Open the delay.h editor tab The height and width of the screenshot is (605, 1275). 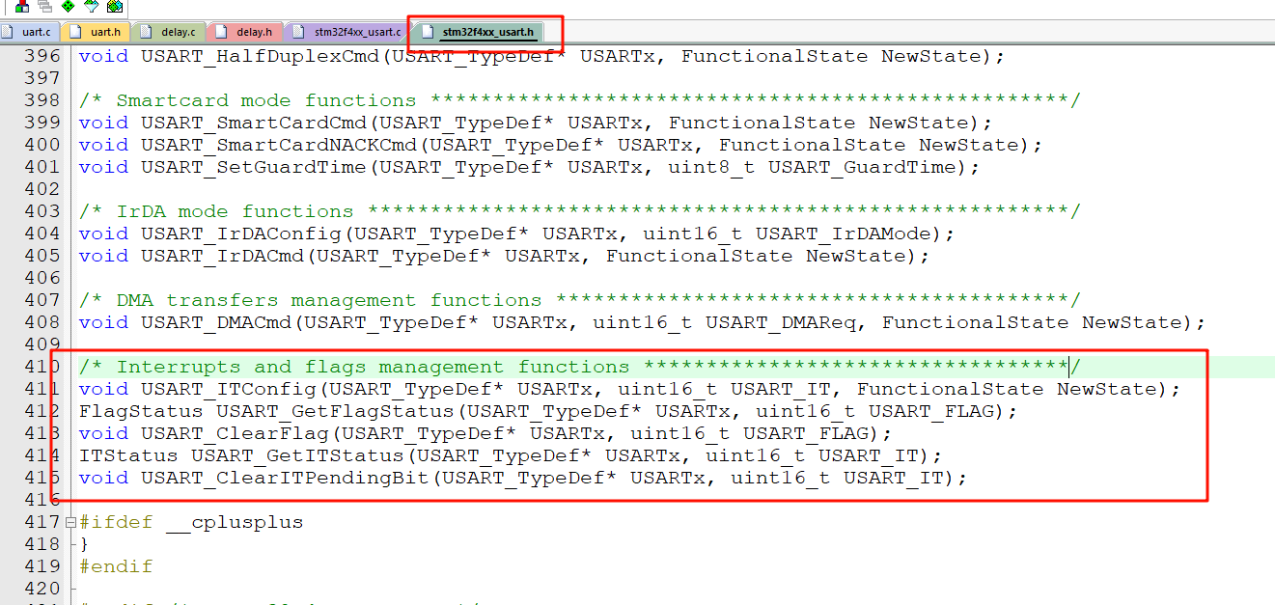(244, 32)
